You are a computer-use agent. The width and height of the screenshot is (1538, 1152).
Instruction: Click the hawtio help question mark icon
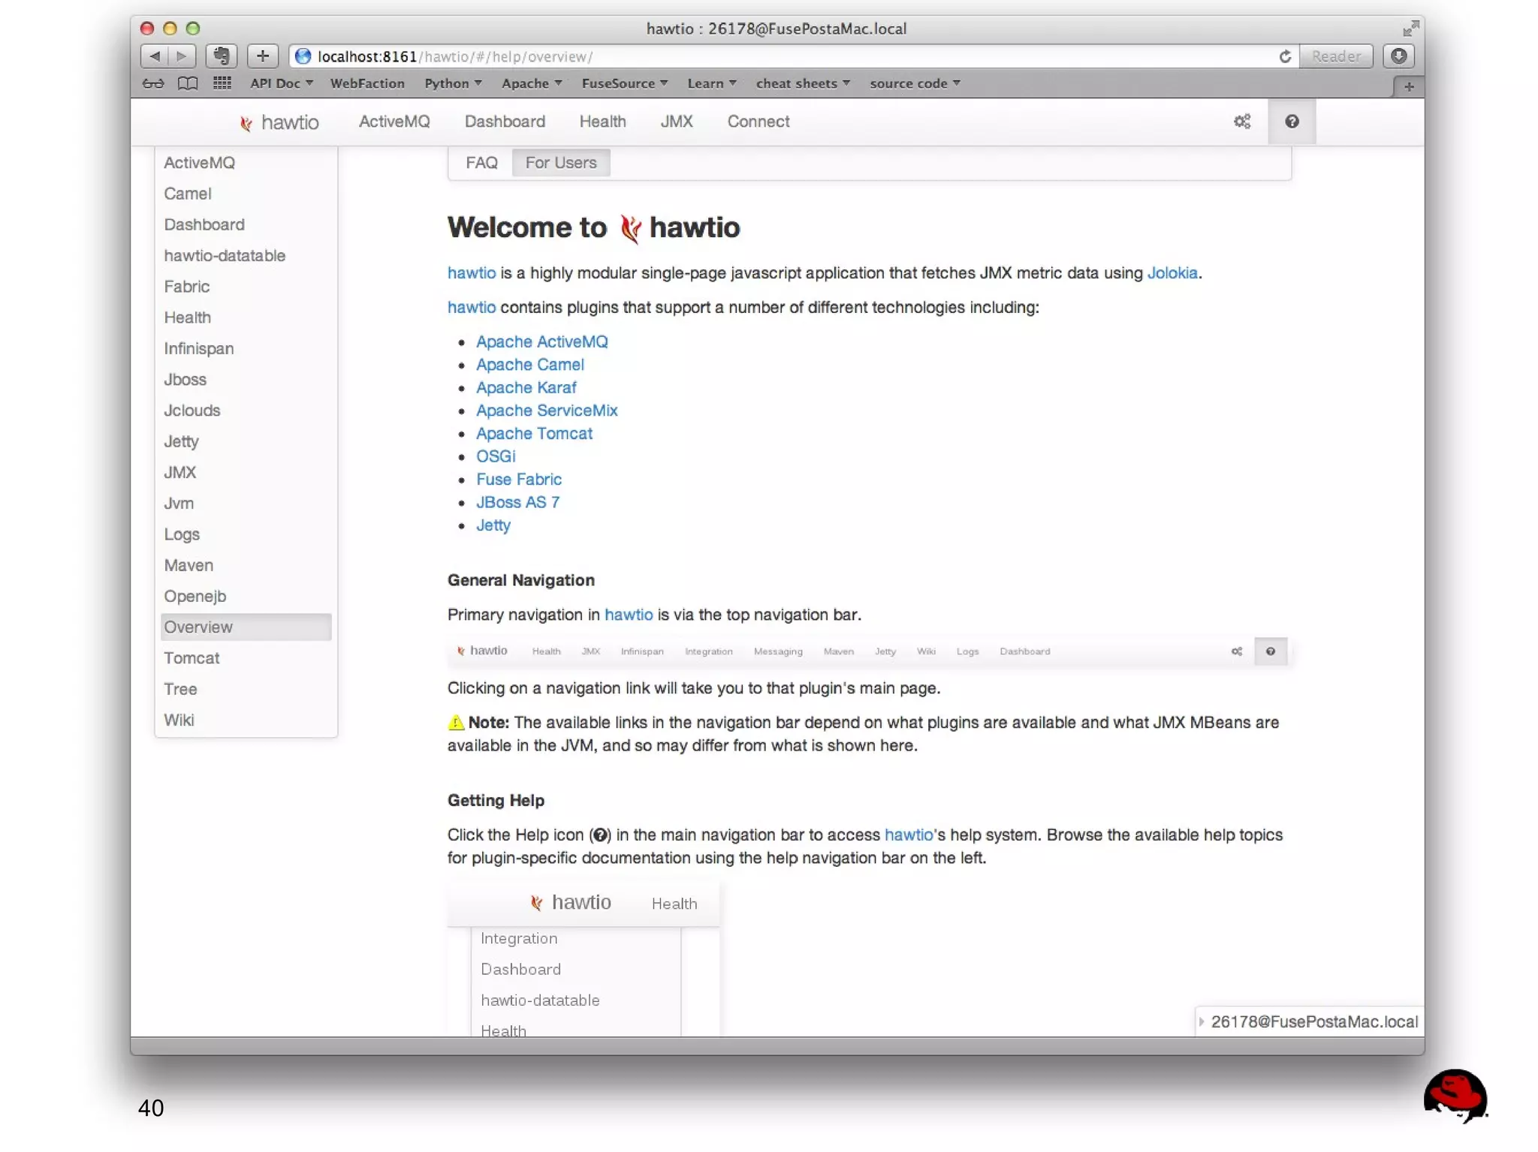tap(1291, 122)
